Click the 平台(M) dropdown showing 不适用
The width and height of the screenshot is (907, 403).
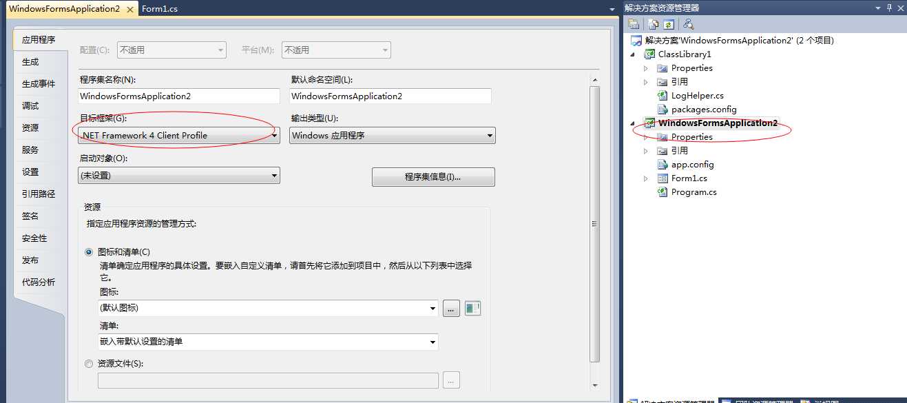[336, 50]
